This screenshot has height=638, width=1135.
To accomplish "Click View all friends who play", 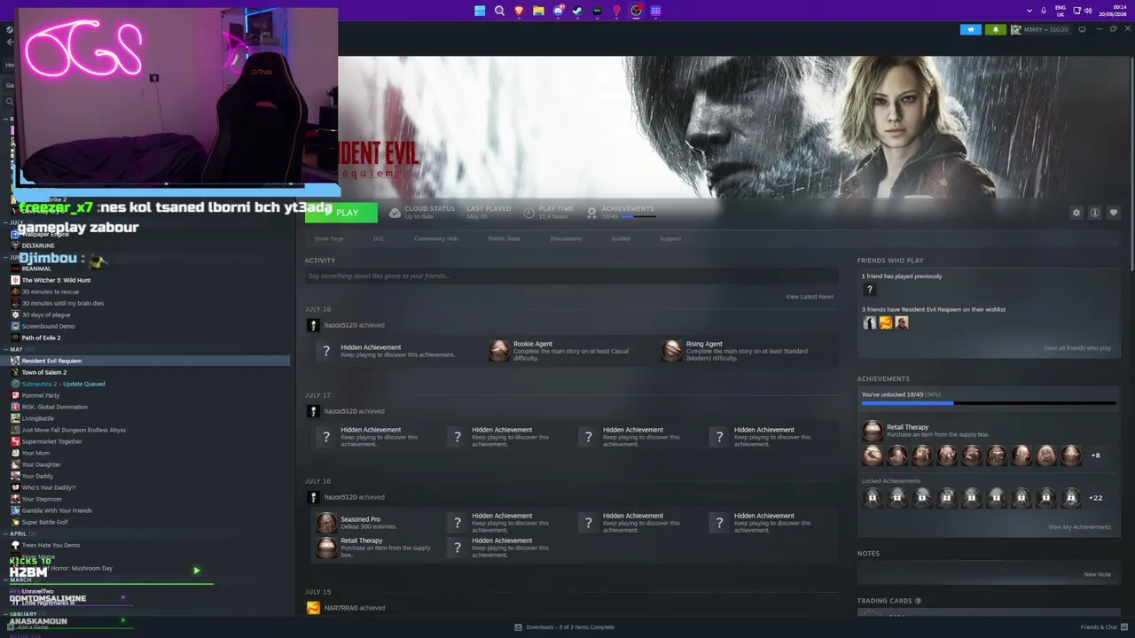I will click(1077, 348).
